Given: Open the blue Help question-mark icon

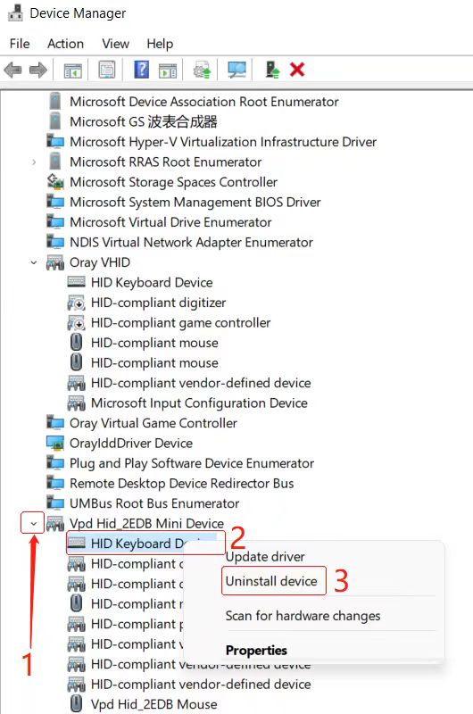Looking at the screenshot, I should pyautogui.click(x=141, y=70).
